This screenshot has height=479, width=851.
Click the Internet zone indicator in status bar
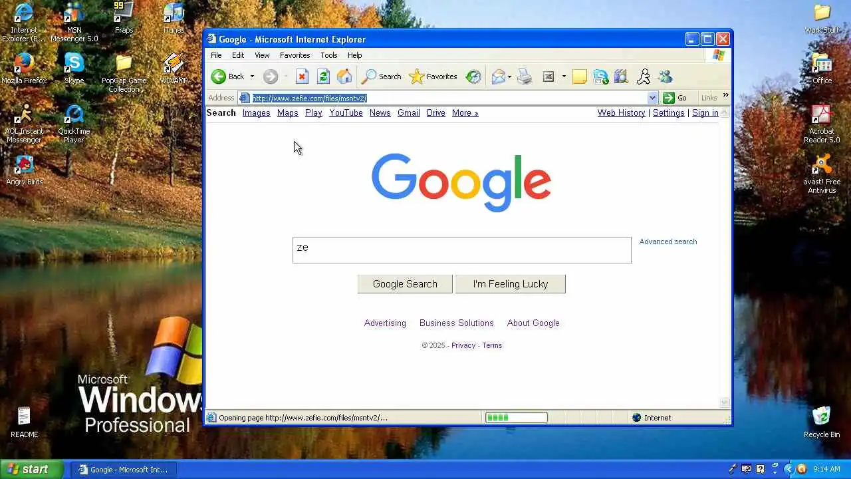point(652,418)
